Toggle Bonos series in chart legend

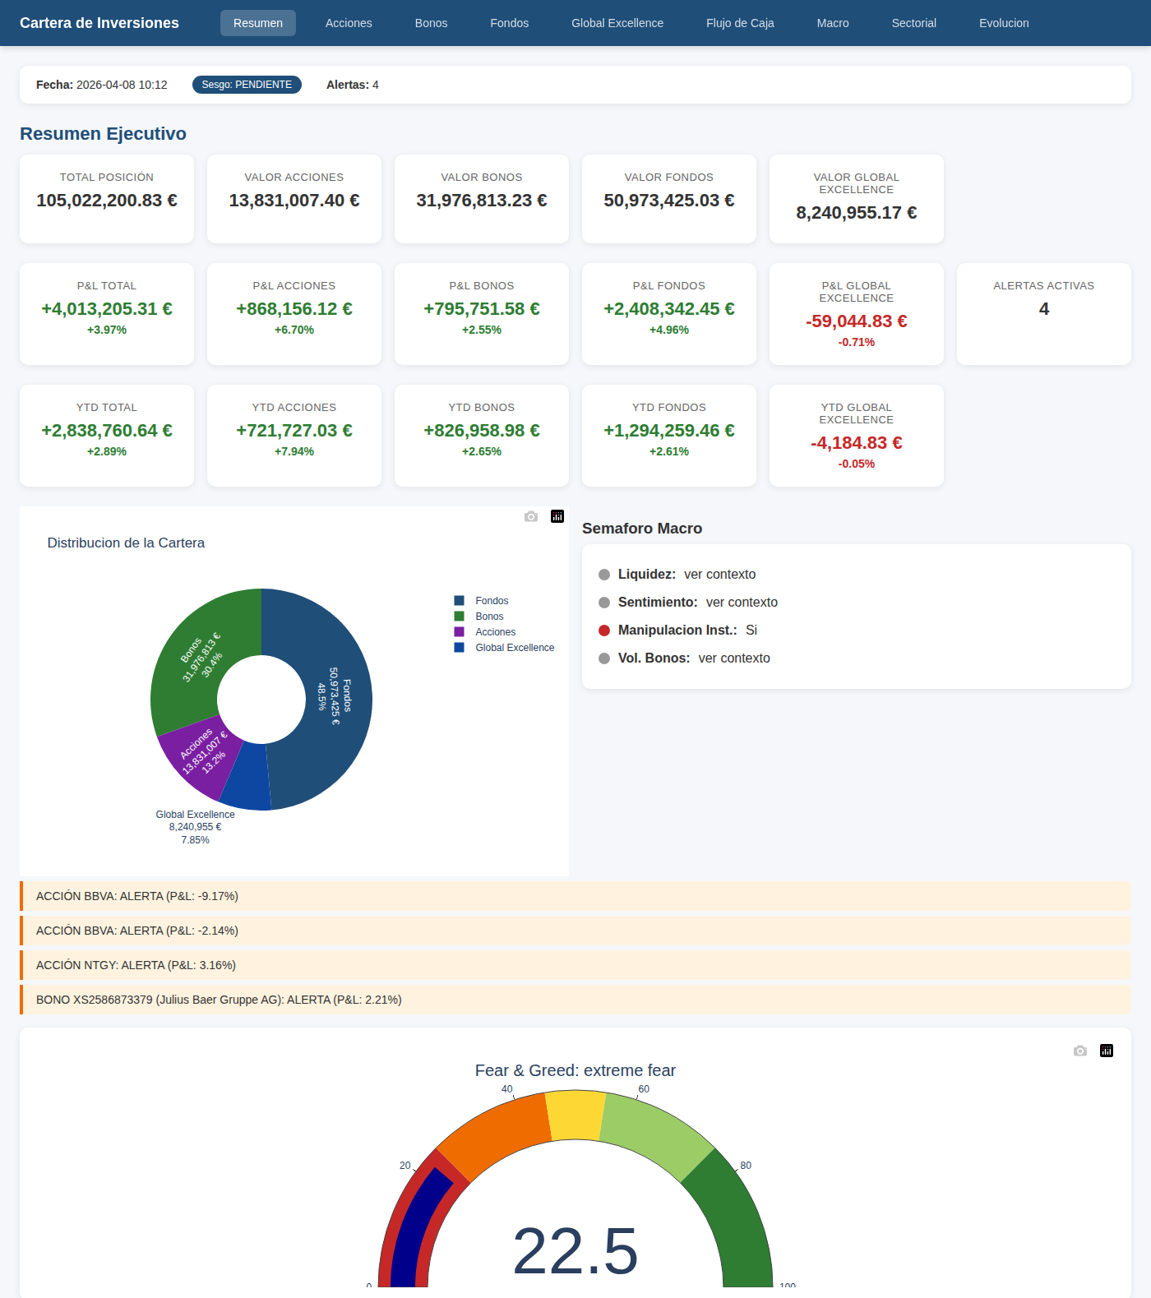point(488,617)
